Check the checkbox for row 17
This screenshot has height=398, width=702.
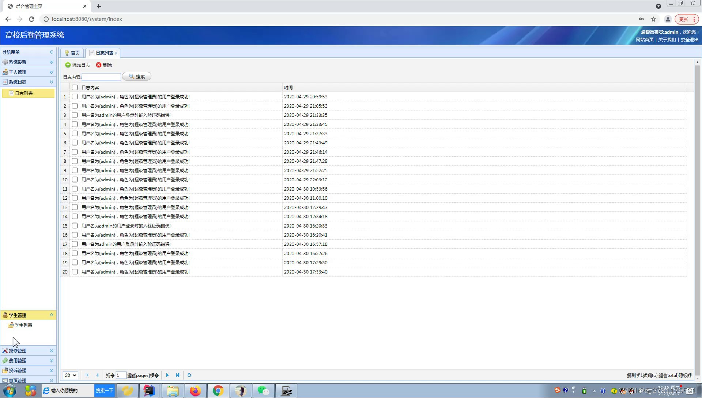pos(75,244)
